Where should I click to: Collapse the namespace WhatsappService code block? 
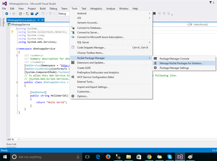[x=17, y=49]
